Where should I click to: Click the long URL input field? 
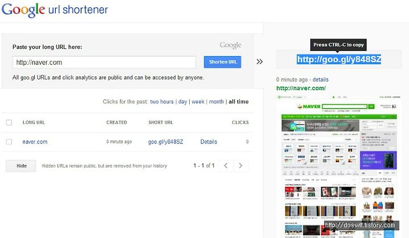(104, 62)
